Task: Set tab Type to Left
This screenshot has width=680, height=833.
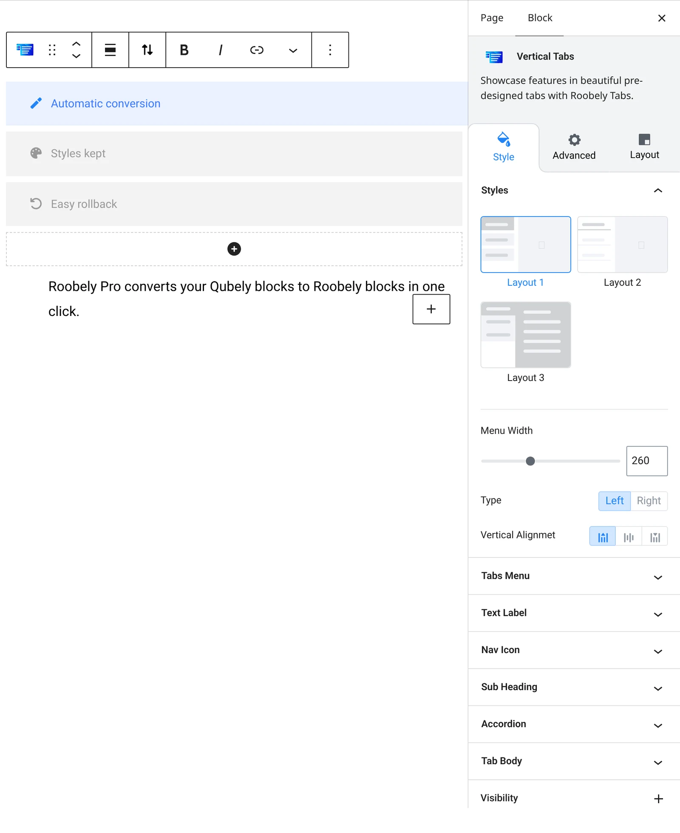Action: pos(615,501)
